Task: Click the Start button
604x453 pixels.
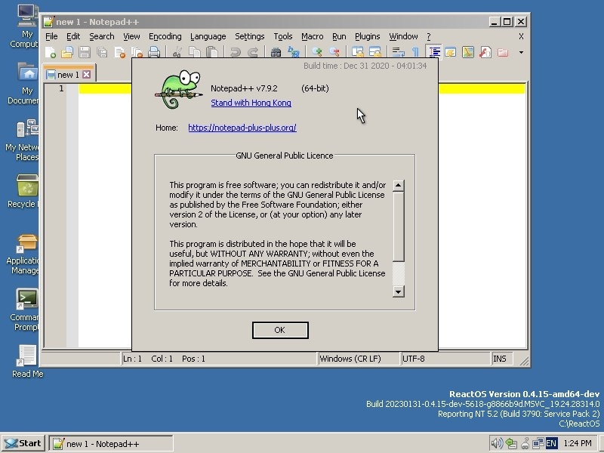Action: click(x=23, y=443)
